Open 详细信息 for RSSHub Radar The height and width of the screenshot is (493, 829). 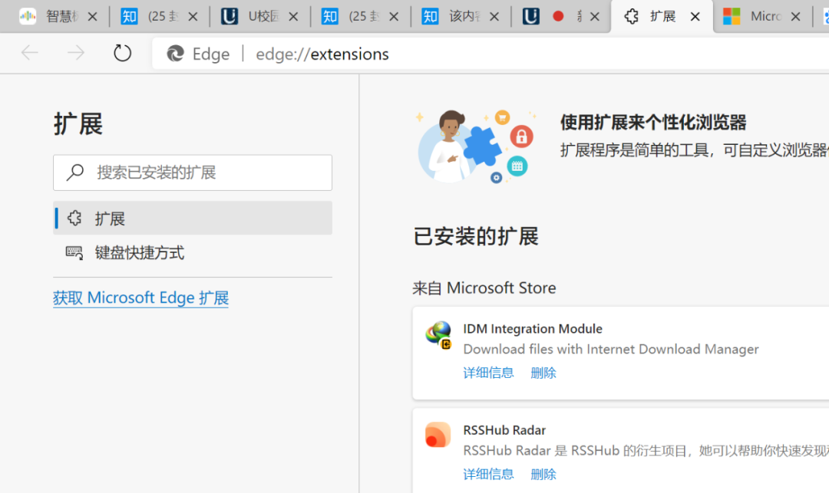pos(488,474)
